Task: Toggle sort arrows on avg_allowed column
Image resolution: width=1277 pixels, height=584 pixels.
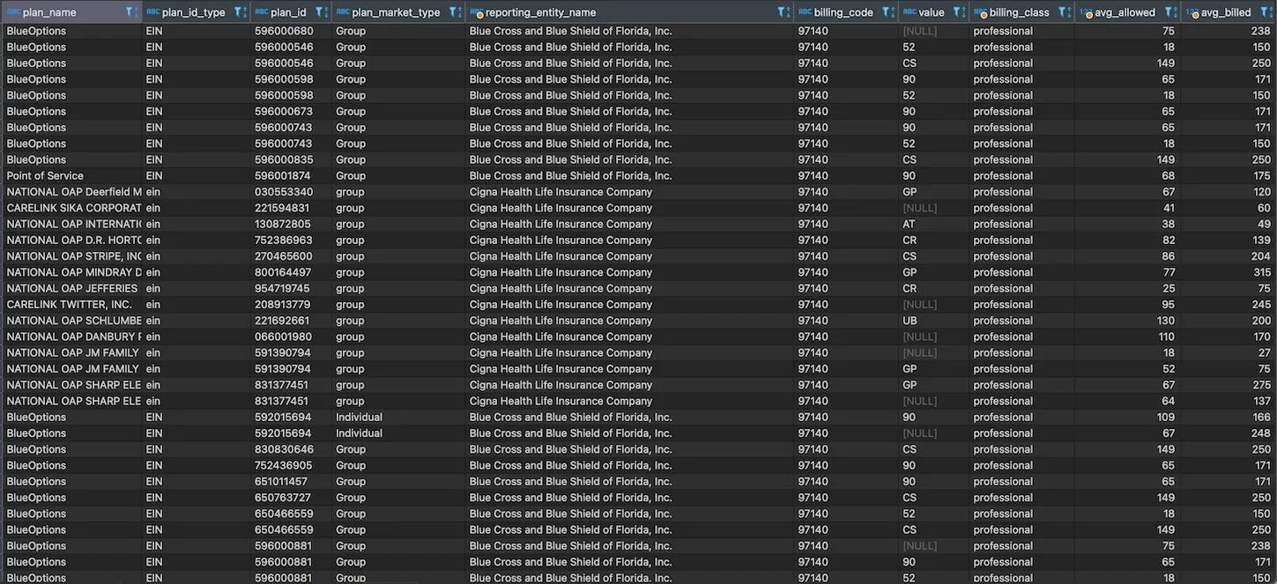Action: pos(1176,12)
